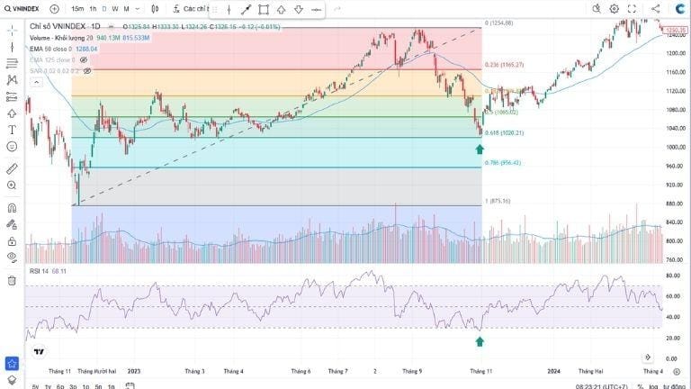
Task: Remove drawings with trash icon
Action: click(12, 281)
